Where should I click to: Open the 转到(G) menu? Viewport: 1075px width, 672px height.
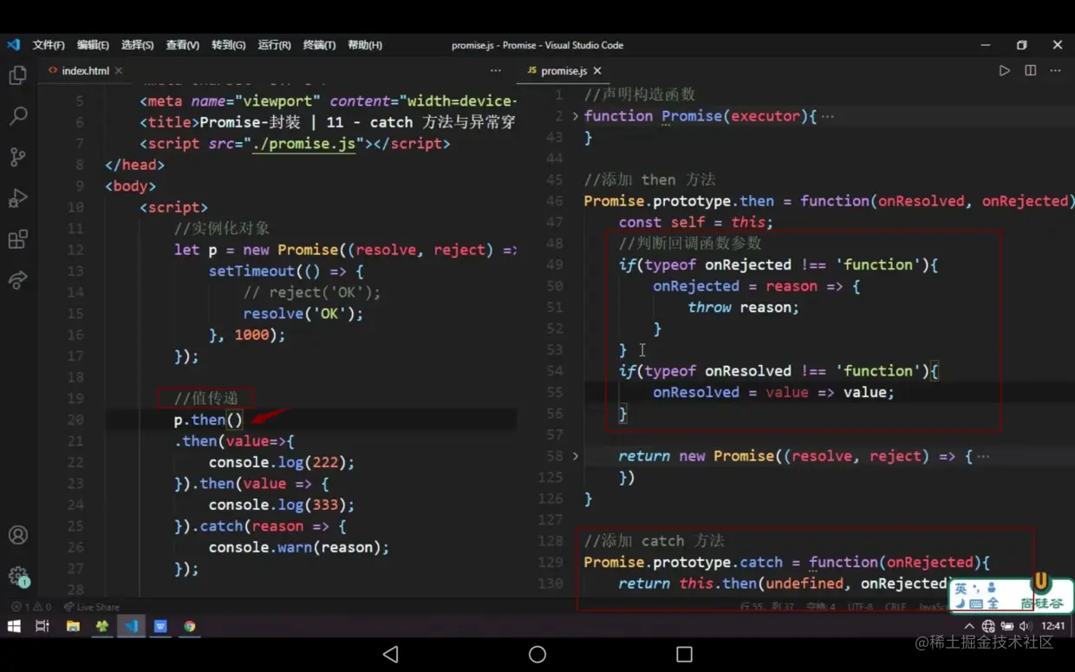tap(228, 45)
